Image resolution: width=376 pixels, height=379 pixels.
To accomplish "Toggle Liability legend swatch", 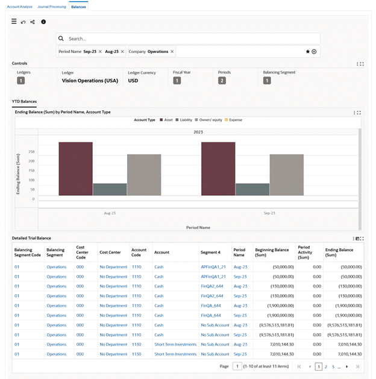I will 177,120.
